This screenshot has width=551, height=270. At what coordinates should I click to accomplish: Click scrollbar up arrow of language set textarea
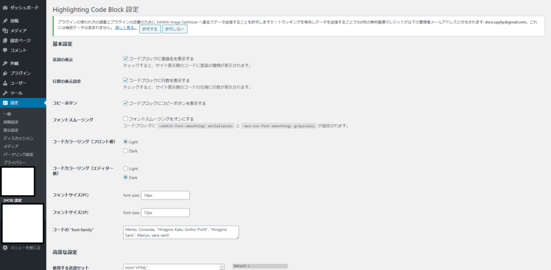(222, 267)
